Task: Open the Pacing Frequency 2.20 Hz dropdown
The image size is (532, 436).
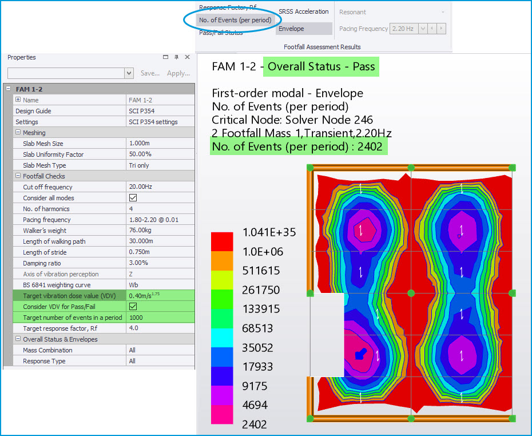Action: coord(423,29)
